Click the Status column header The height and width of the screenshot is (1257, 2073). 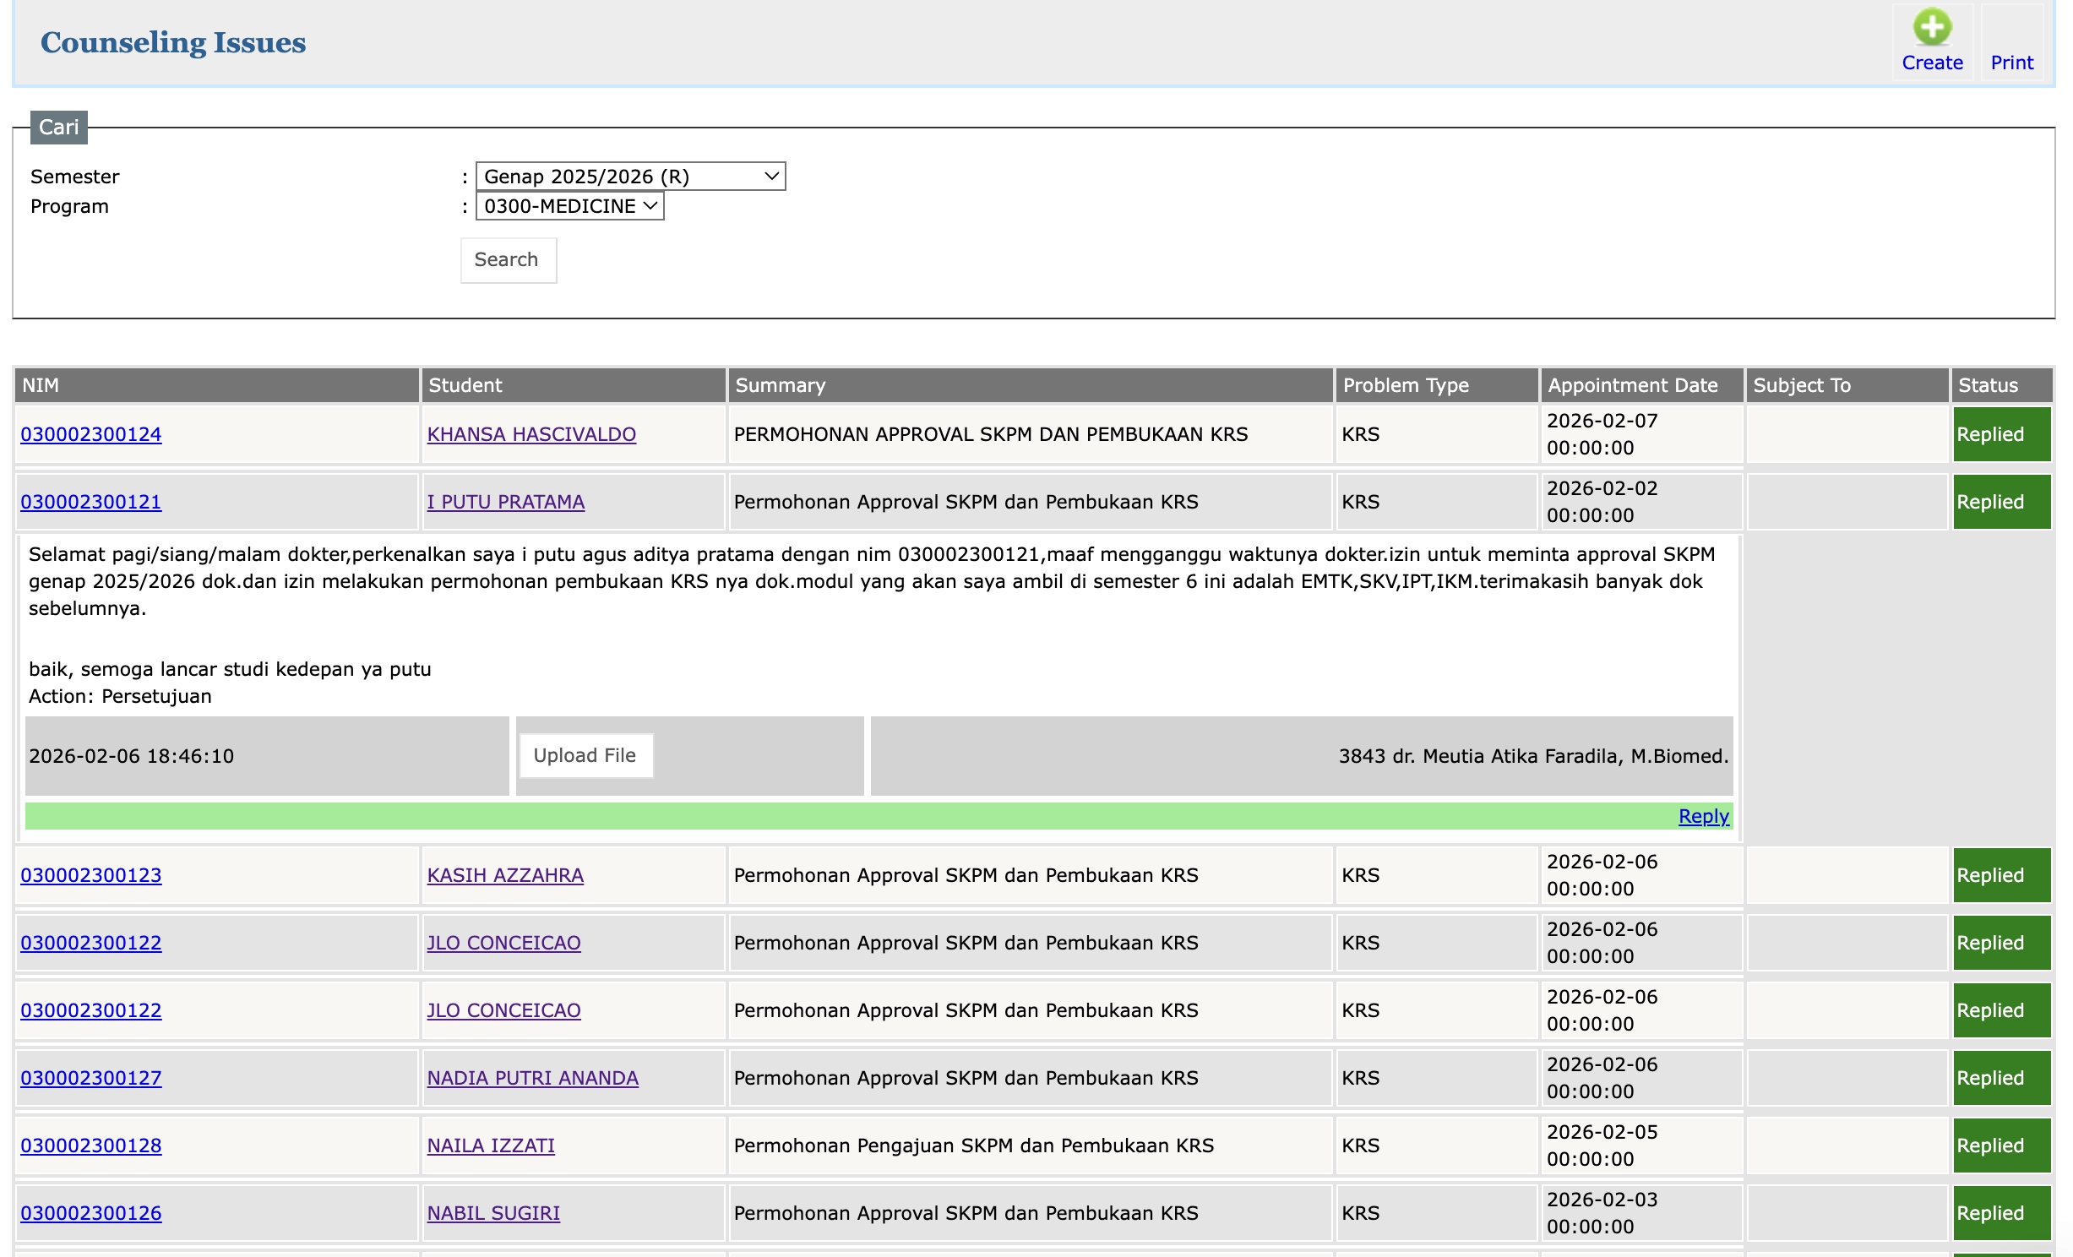(1988, 385)
